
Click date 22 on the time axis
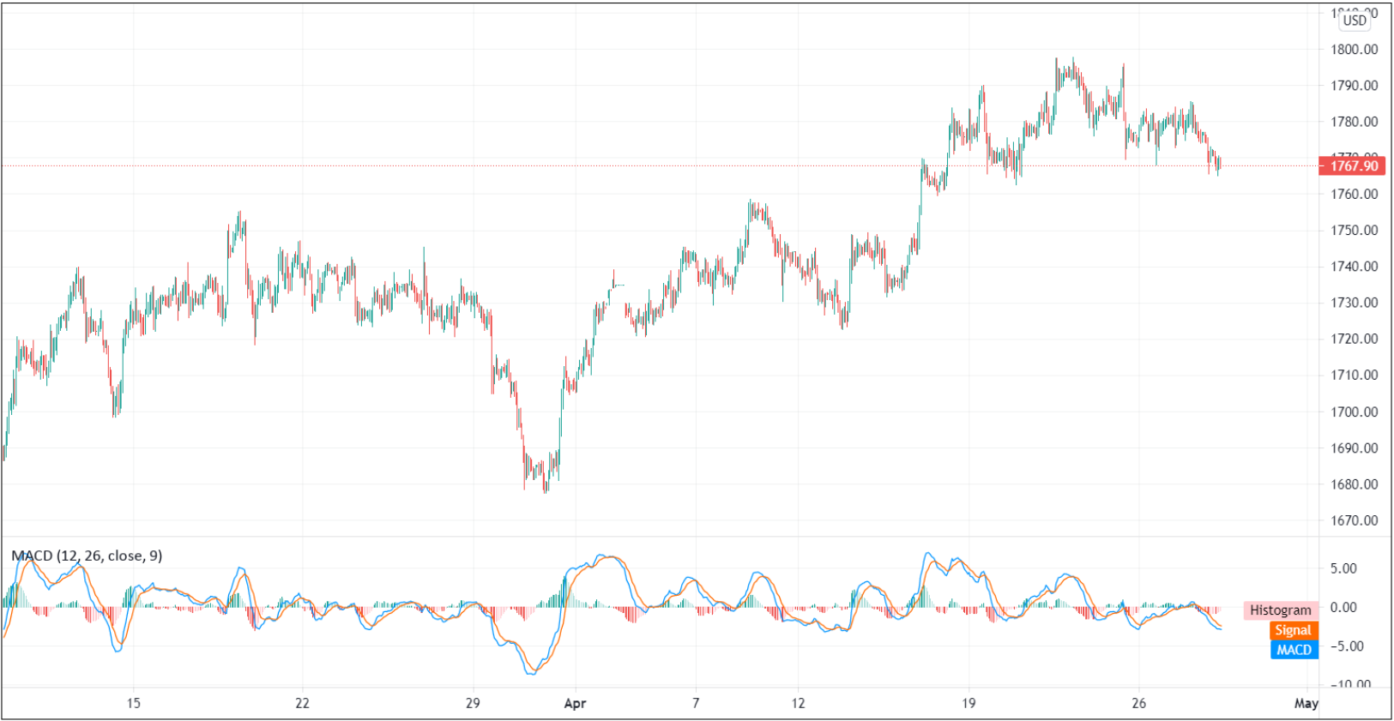[302, 703]
